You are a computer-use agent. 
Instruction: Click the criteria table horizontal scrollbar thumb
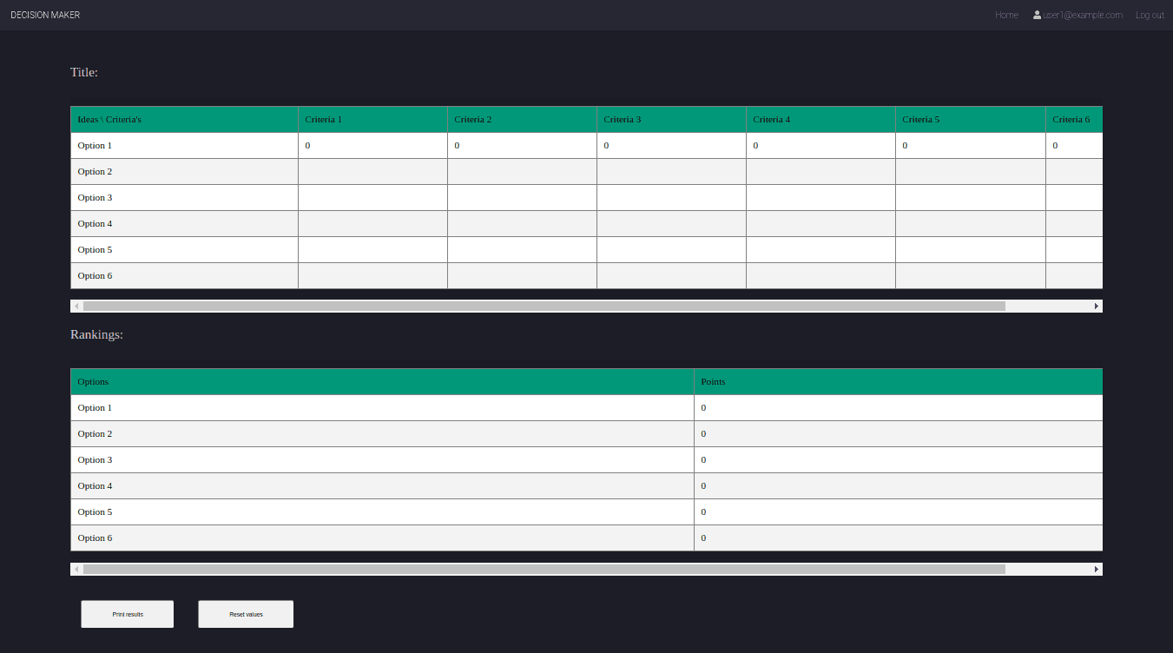click(x=544, y=306)
